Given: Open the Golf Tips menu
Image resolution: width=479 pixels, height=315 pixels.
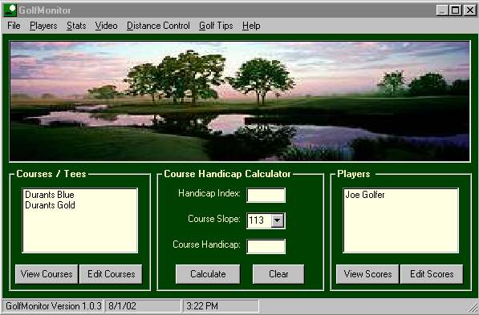Looking at the screenshot, I should 216,26.
